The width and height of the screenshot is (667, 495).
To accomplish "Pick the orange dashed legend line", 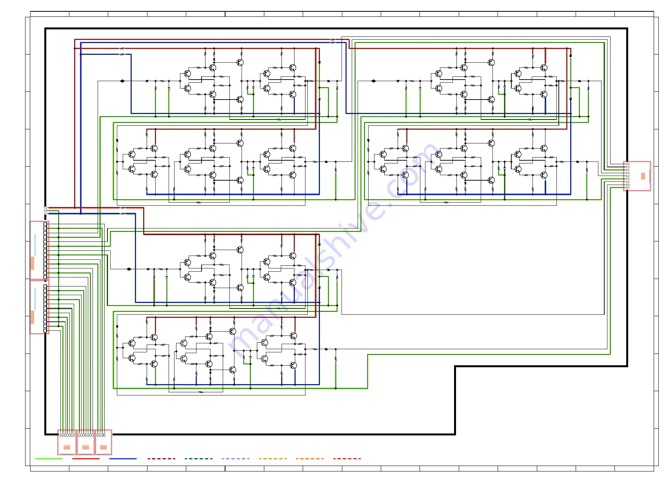I will point(310,459).
